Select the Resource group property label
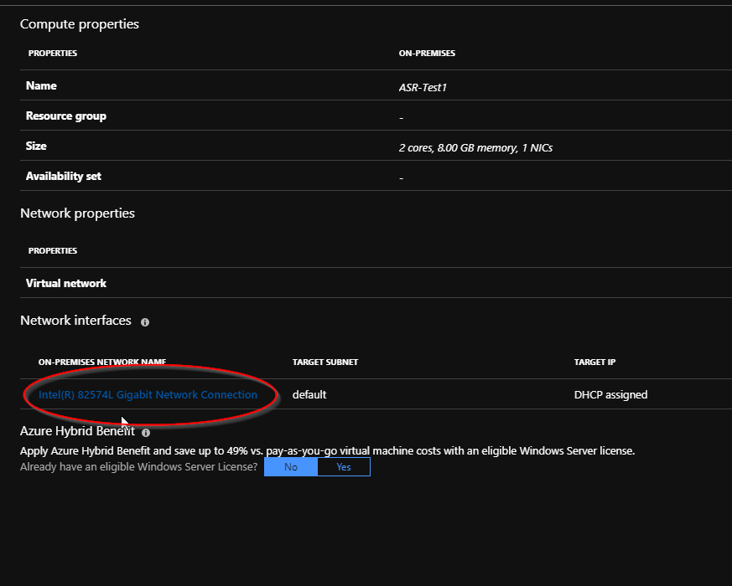732x586 pixels. pos(66,116)
